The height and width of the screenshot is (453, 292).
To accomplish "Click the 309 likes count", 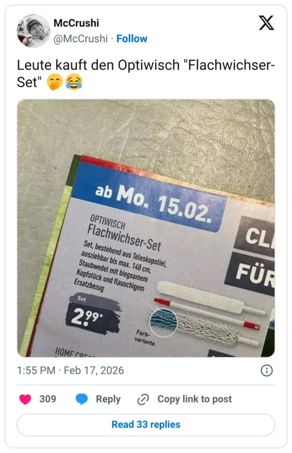I will 48,399.
